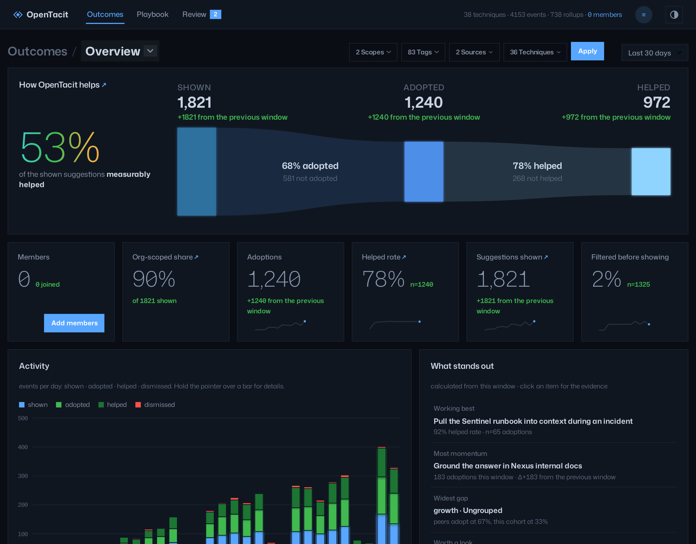Click the Org-scoped share 90% value
Viewport: 696px width, 544px height.
point(154,279)
